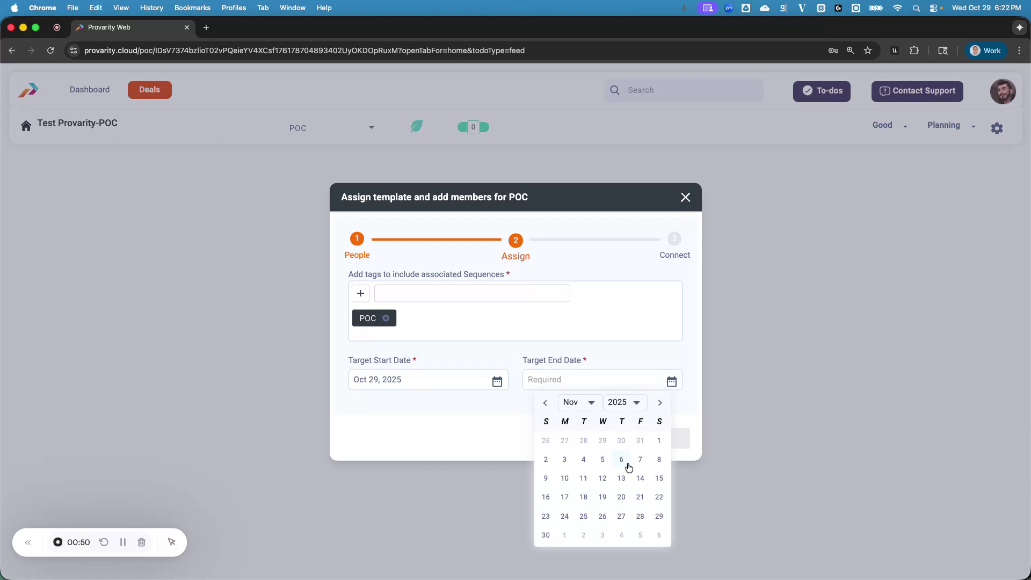Click the home icon beside Test Provarity-POC
1031x580 pixels.
pos(26,125)
